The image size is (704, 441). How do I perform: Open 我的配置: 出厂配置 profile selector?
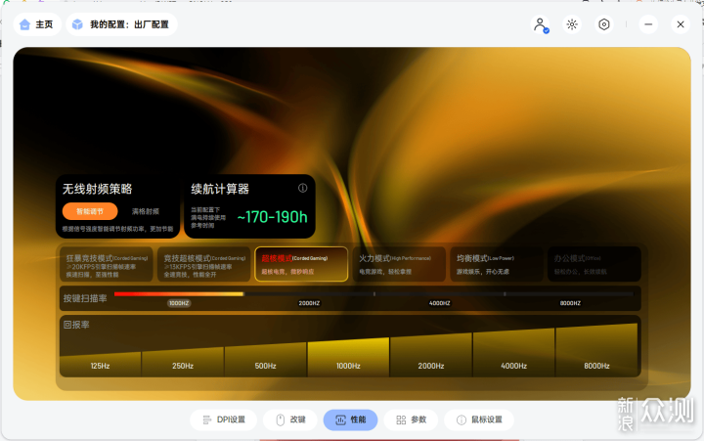[121, 24]
